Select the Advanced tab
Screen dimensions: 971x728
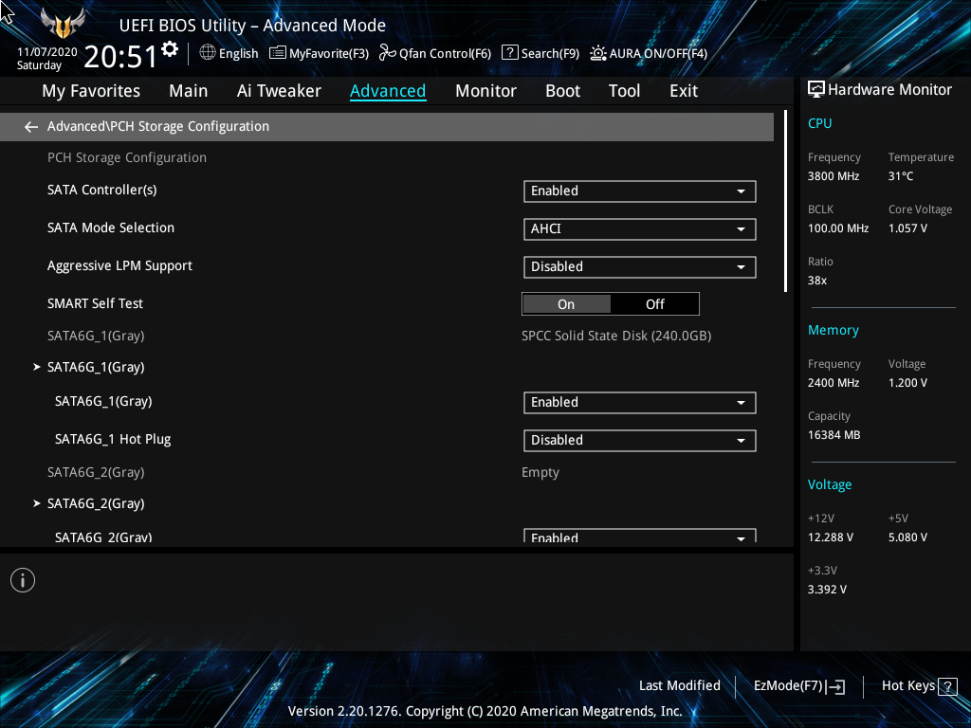(x=388, y=91)
